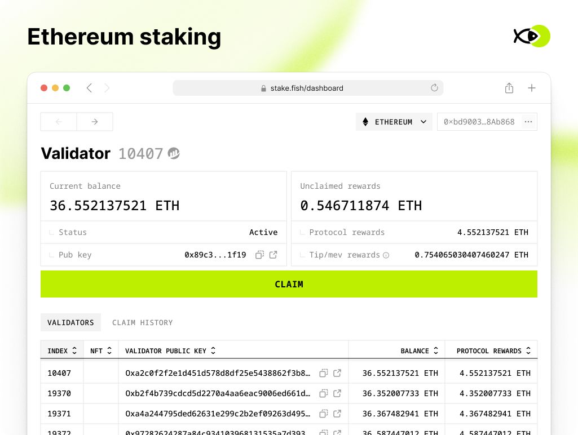The height and width of the screenshot is (435, 578).
Task: Select index 10407 in the table
Action: point(59,373)
